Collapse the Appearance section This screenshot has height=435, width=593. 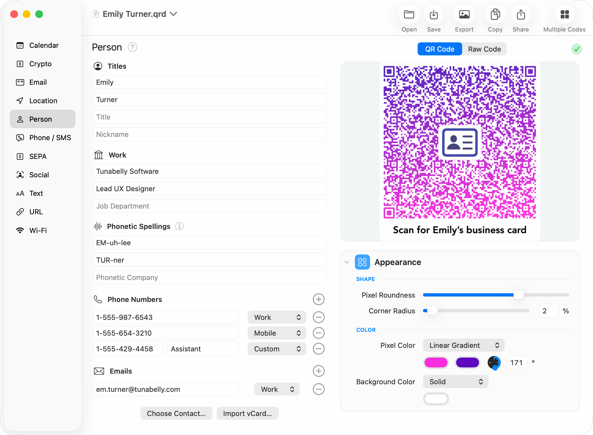[x=347, y=262]
